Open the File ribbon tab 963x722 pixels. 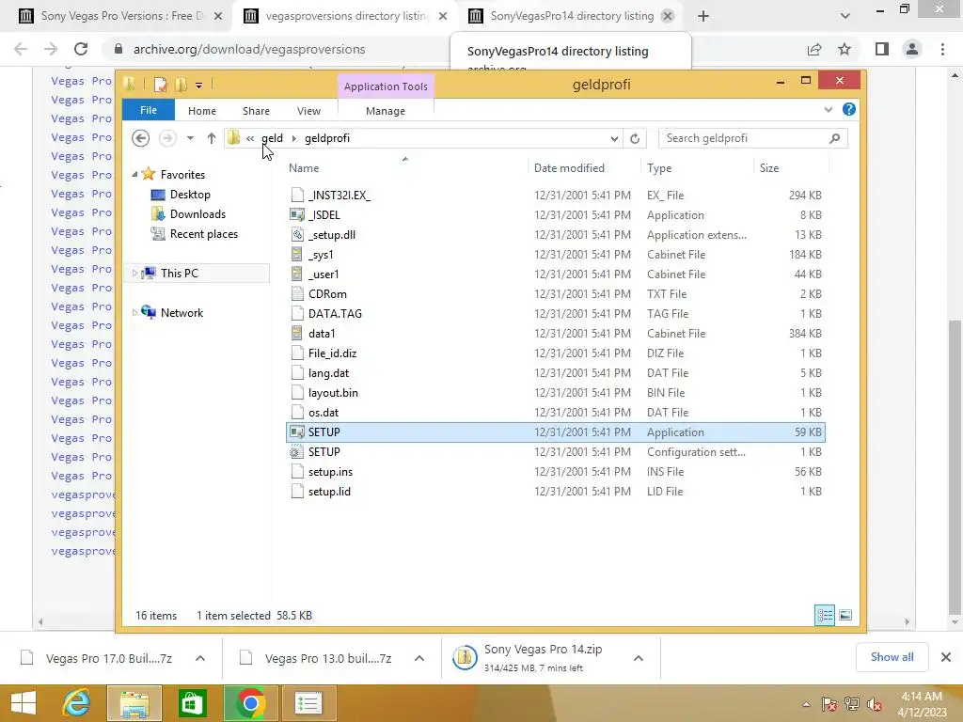(149, 111)
